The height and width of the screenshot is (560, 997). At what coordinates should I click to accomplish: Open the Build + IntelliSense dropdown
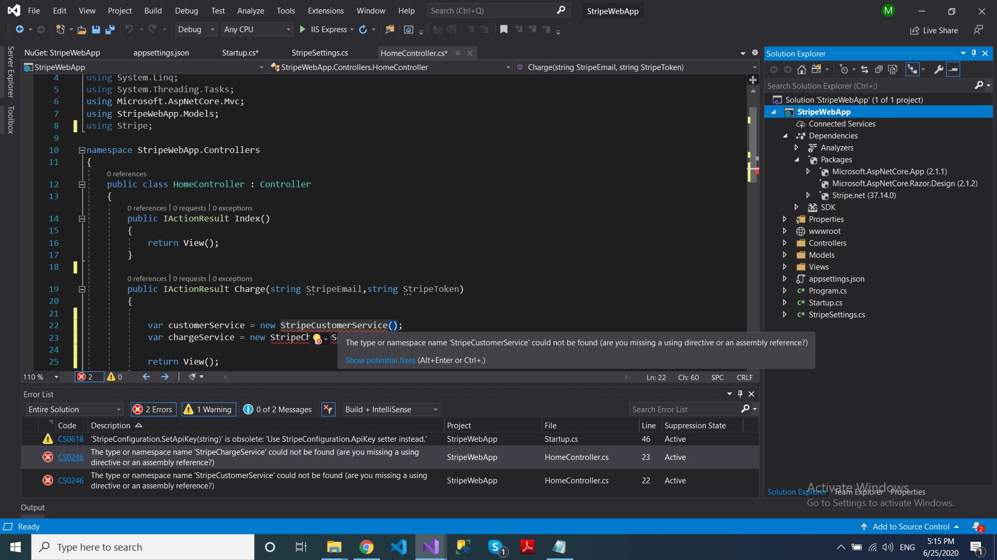390,410
